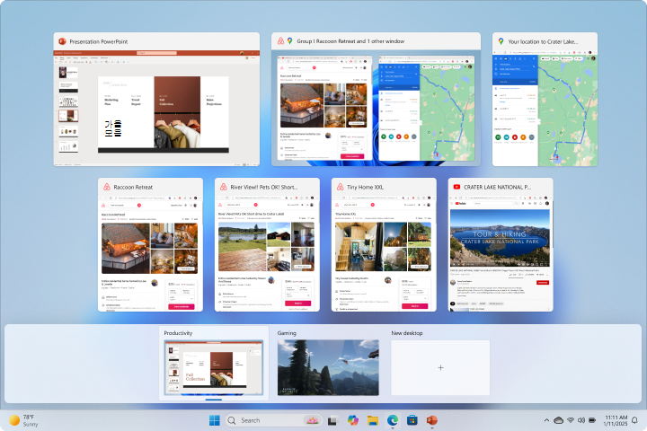Switch to the Gaming desktop
647x431 pixels.
tap(328, 368)
